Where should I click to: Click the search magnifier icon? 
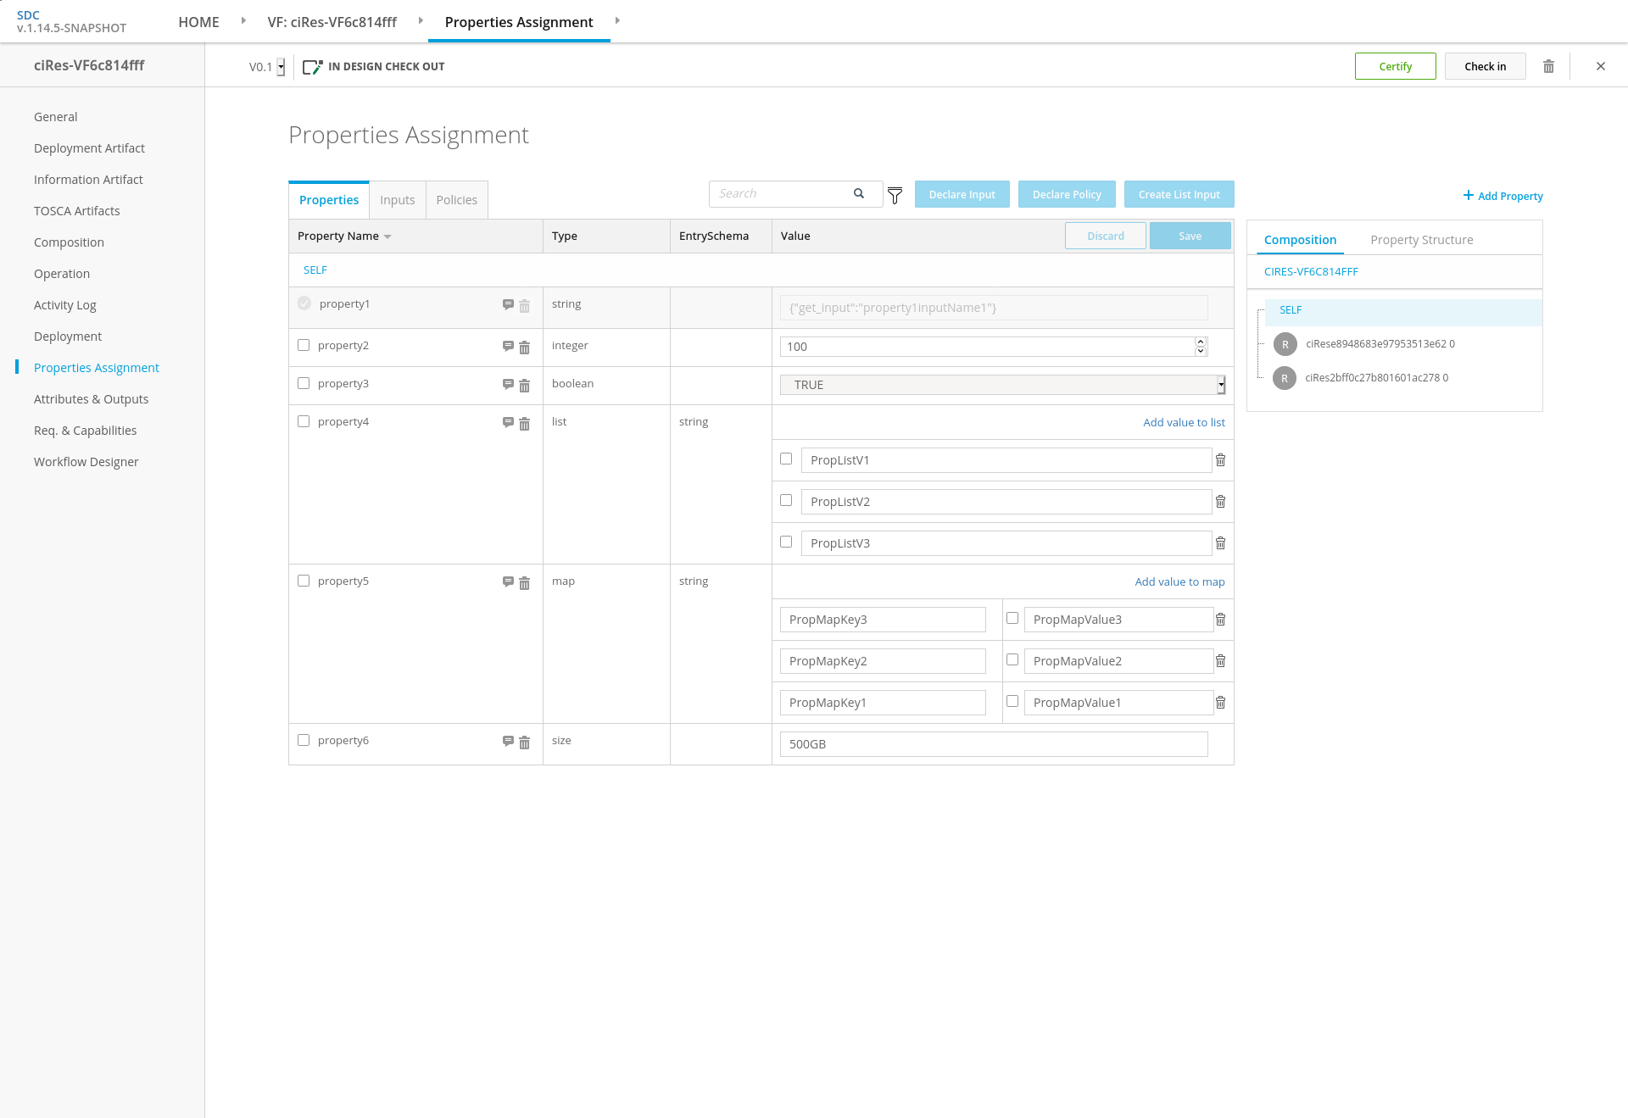coord(859,193)
